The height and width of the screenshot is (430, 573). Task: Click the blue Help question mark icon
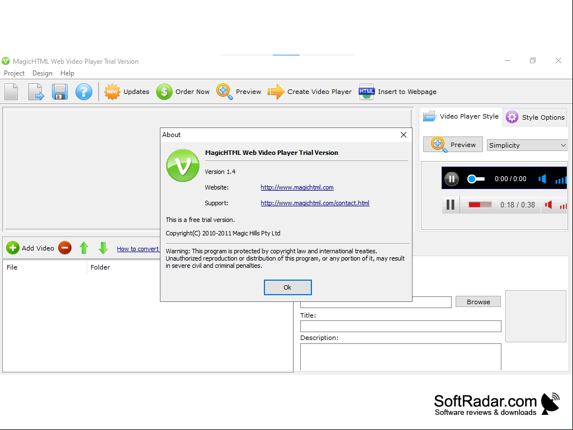click(x=84, y=91)
